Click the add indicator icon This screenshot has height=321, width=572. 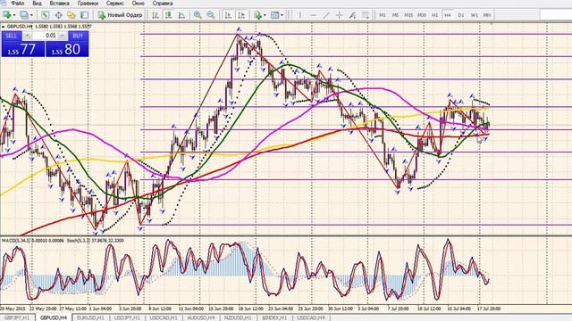(258, 15)
